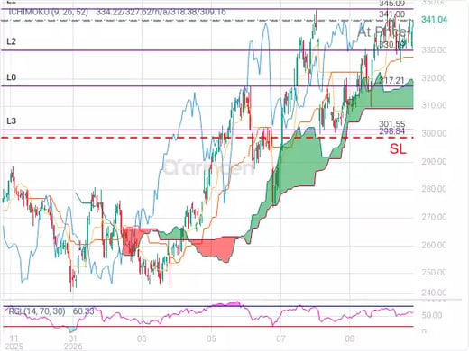
Task: Click the 07 date axis label
Action: [x=280, y=339]
